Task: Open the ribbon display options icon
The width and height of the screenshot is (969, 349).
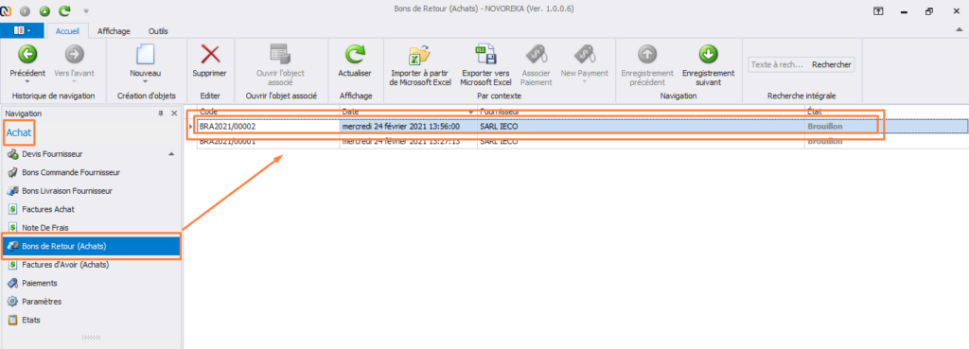Action: (878, 11)
